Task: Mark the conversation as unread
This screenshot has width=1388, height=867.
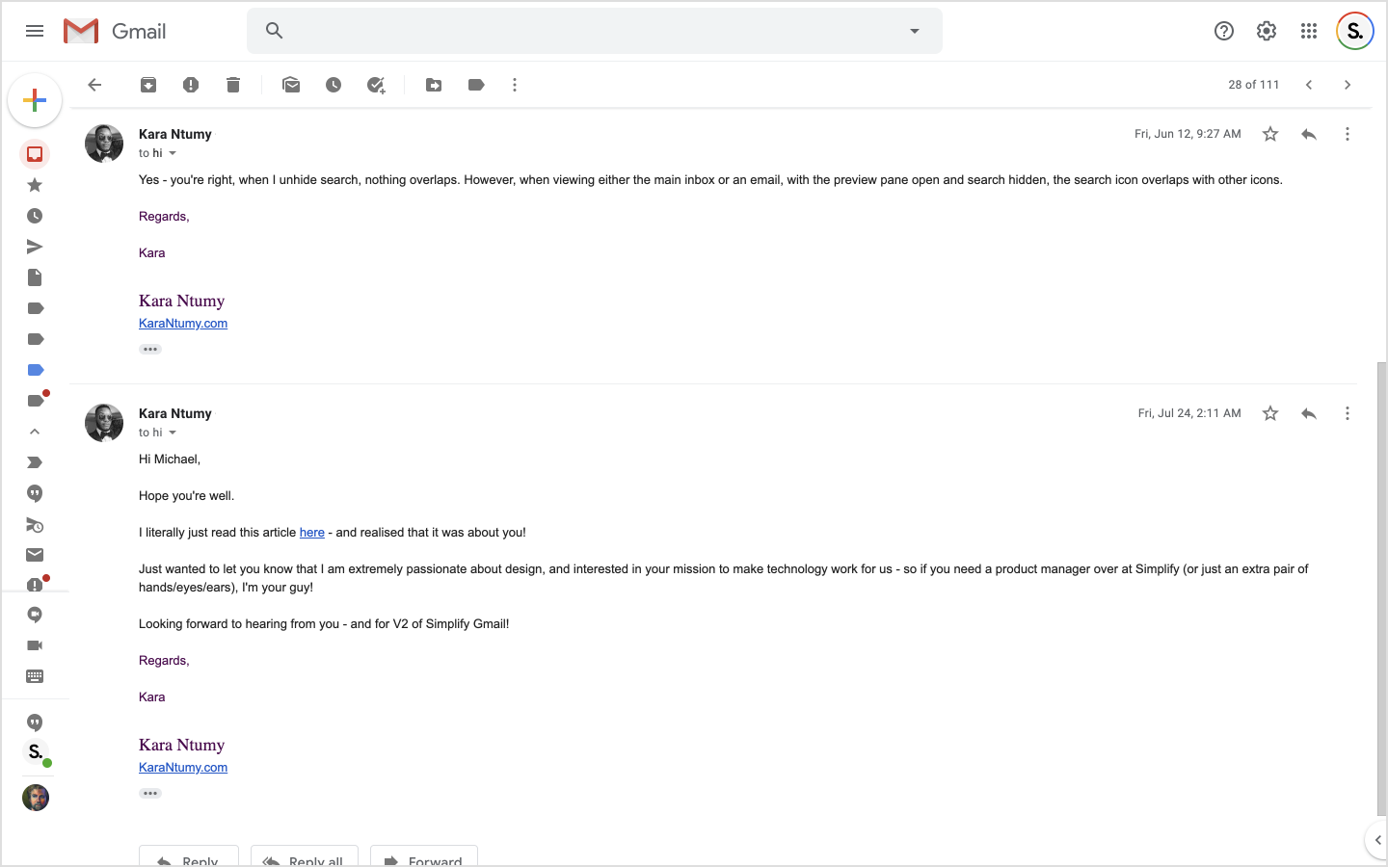Action: click(291, 85)
